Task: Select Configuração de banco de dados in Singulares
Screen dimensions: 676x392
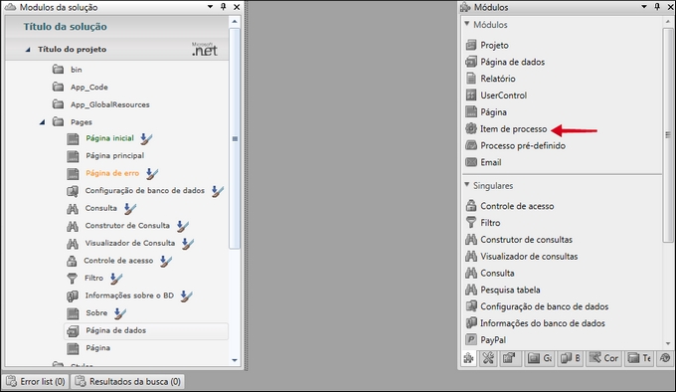Action: (537, 306)
